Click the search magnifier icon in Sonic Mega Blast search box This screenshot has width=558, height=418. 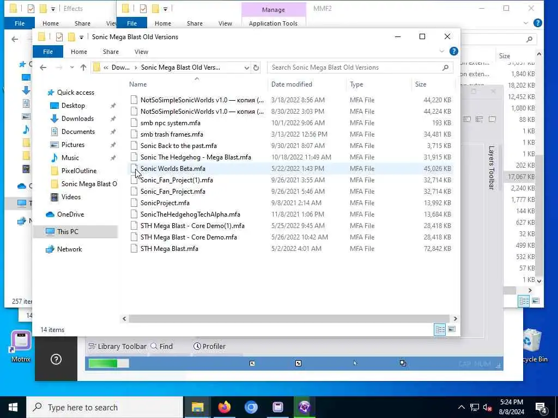[x=445, y=67]
